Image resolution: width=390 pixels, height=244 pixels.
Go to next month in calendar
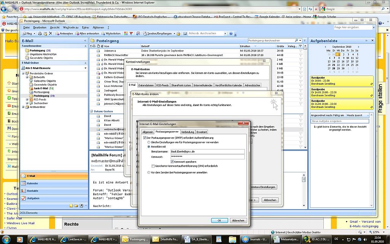coord(358,47)
